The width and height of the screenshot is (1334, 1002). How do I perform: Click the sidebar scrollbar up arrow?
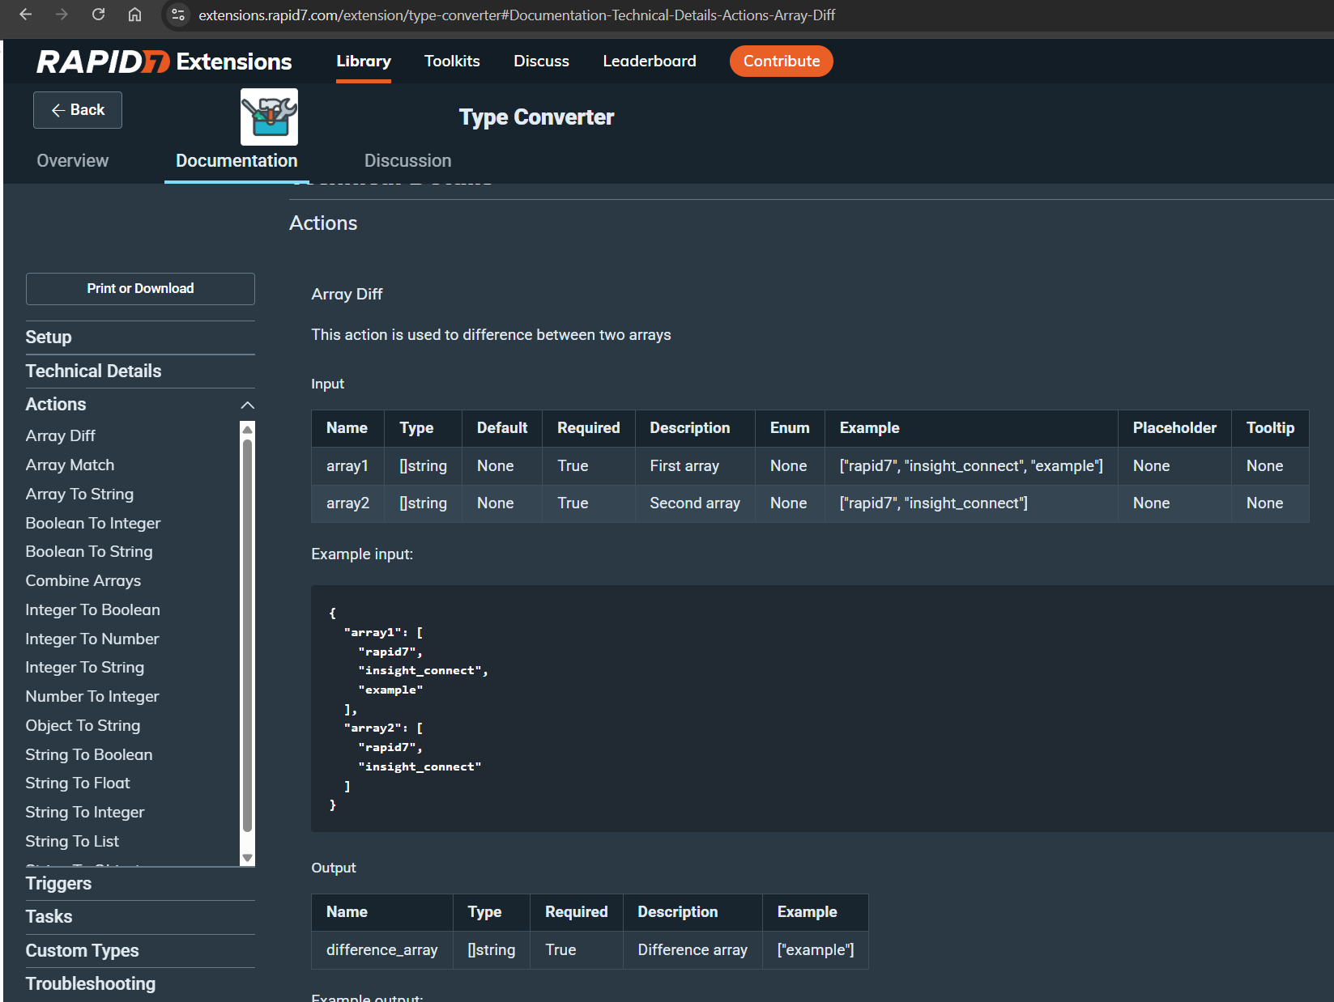click(248, 428)
